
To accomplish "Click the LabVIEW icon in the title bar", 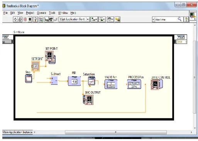I will (x=4, y=6).
